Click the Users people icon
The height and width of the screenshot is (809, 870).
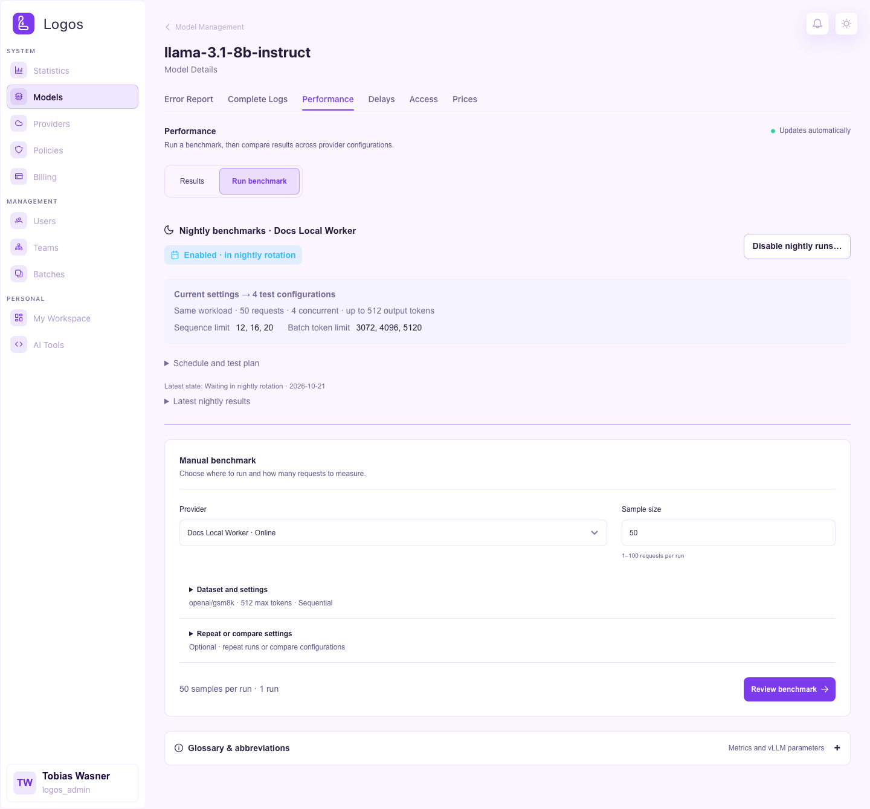click(x=19, y=221)
